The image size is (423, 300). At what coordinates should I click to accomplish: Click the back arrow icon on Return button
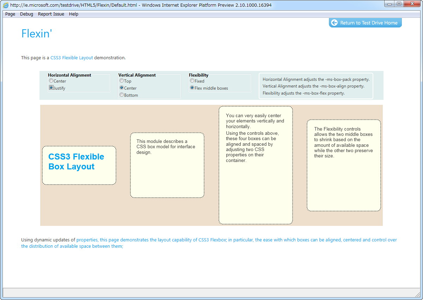coord(335,23)
